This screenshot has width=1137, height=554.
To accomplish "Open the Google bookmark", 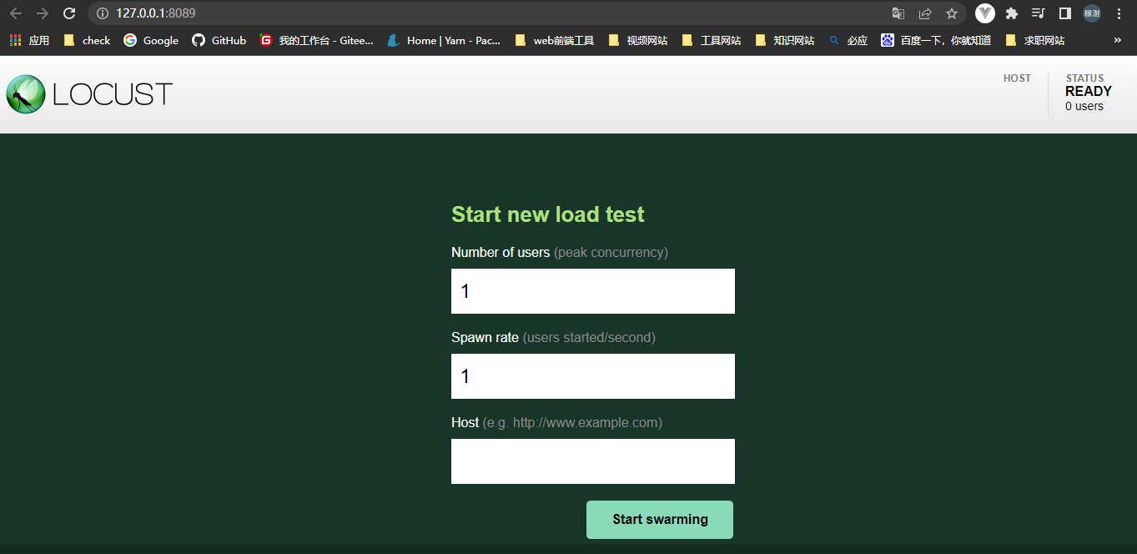I will coord(151,40).
